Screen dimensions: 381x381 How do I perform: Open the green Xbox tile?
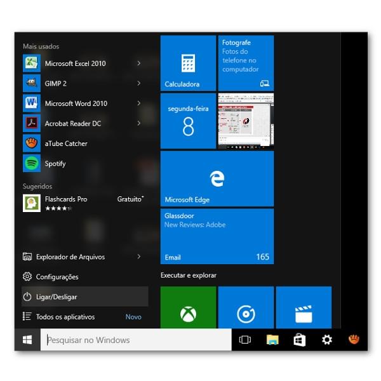coord(188,307)
